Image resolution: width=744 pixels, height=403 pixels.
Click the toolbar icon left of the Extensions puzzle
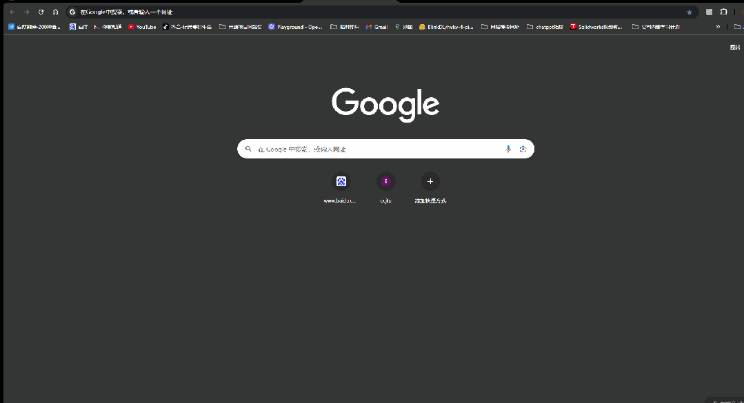pos(709,12)
